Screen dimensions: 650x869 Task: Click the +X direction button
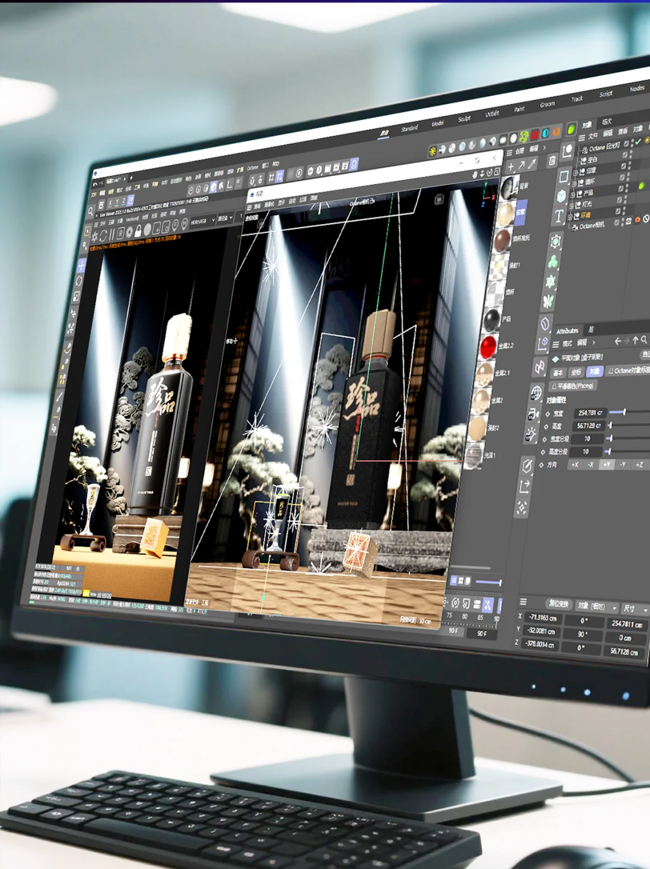coord(575,465)
